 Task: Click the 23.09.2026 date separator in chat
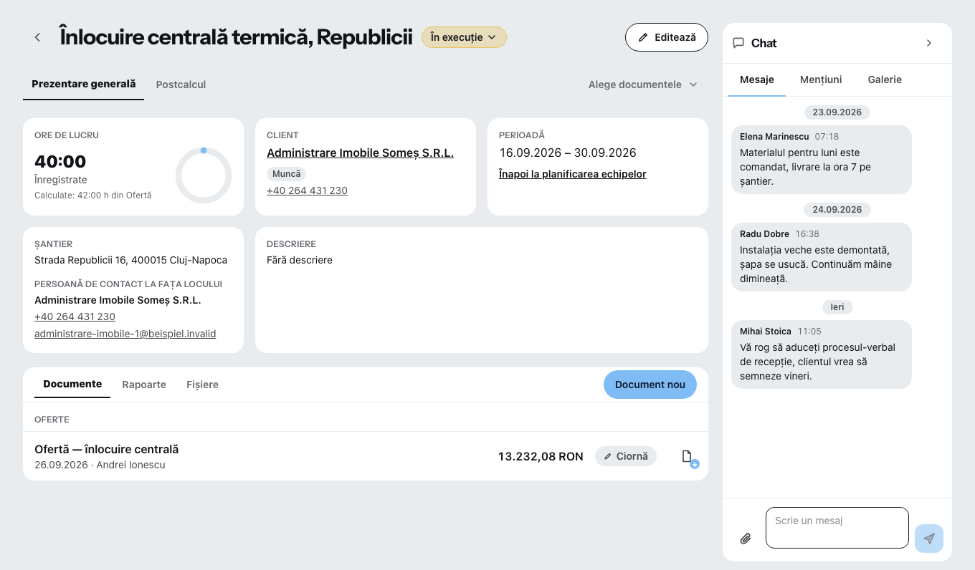(837, 112)
